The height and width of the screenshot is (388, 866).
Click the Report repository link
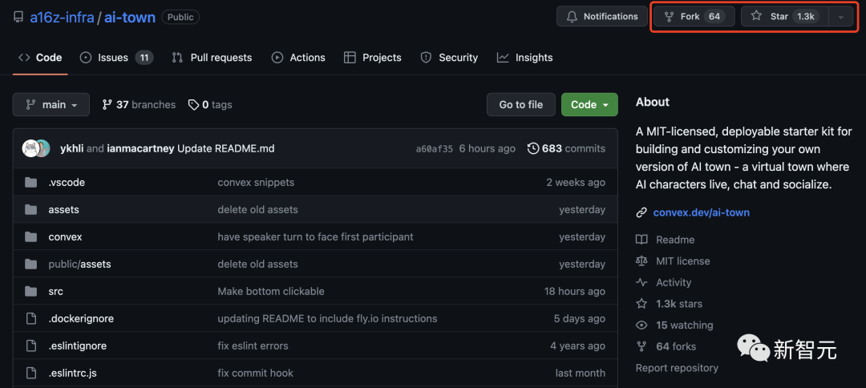[x=677, y=368]
